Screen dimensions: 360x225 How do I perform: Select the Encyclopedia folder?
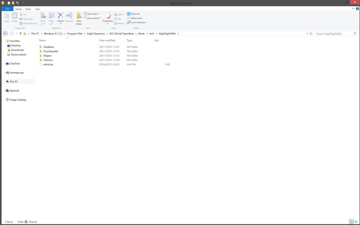50,51
